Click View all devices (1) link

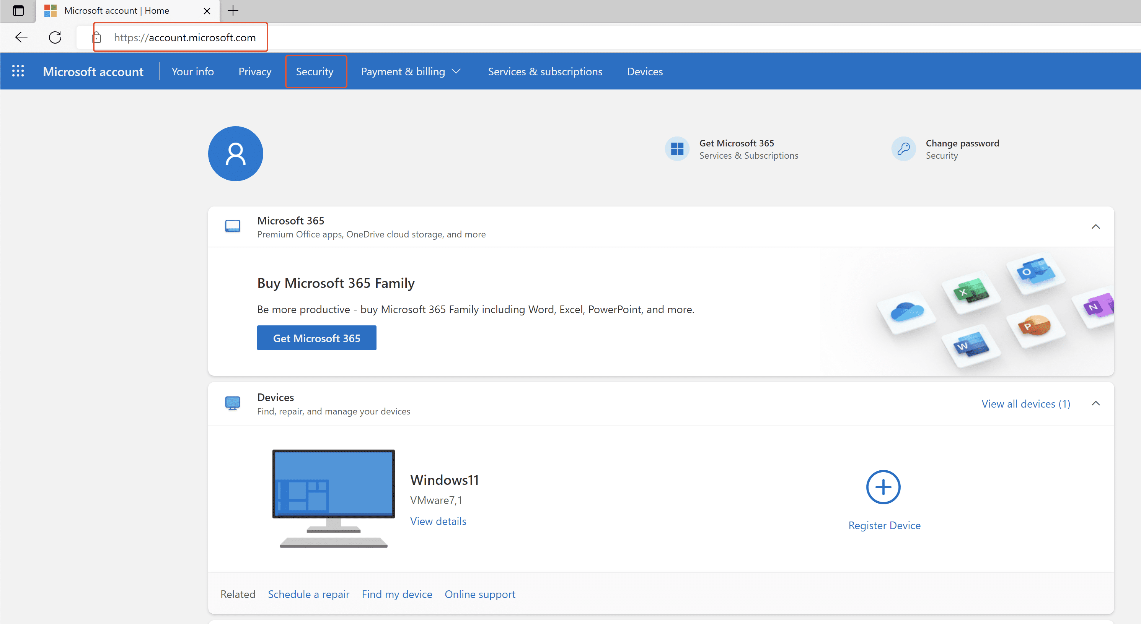point(1026,404)
